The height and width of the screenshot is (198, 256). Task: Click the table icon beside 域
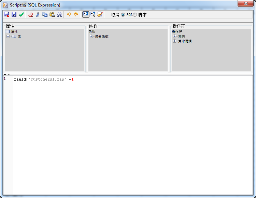(x=14, y=36)
